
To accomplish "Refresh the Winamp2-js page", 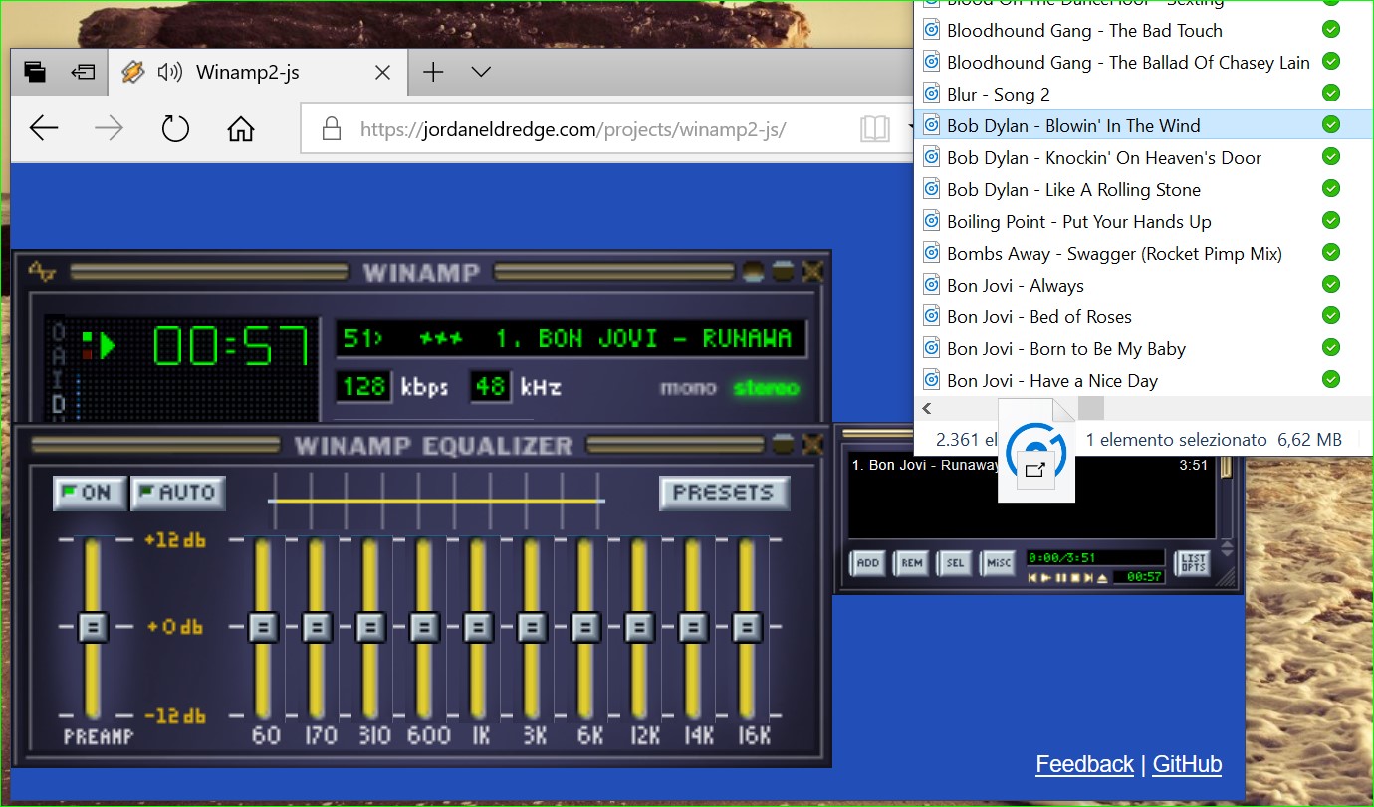I will coord(175,128).
